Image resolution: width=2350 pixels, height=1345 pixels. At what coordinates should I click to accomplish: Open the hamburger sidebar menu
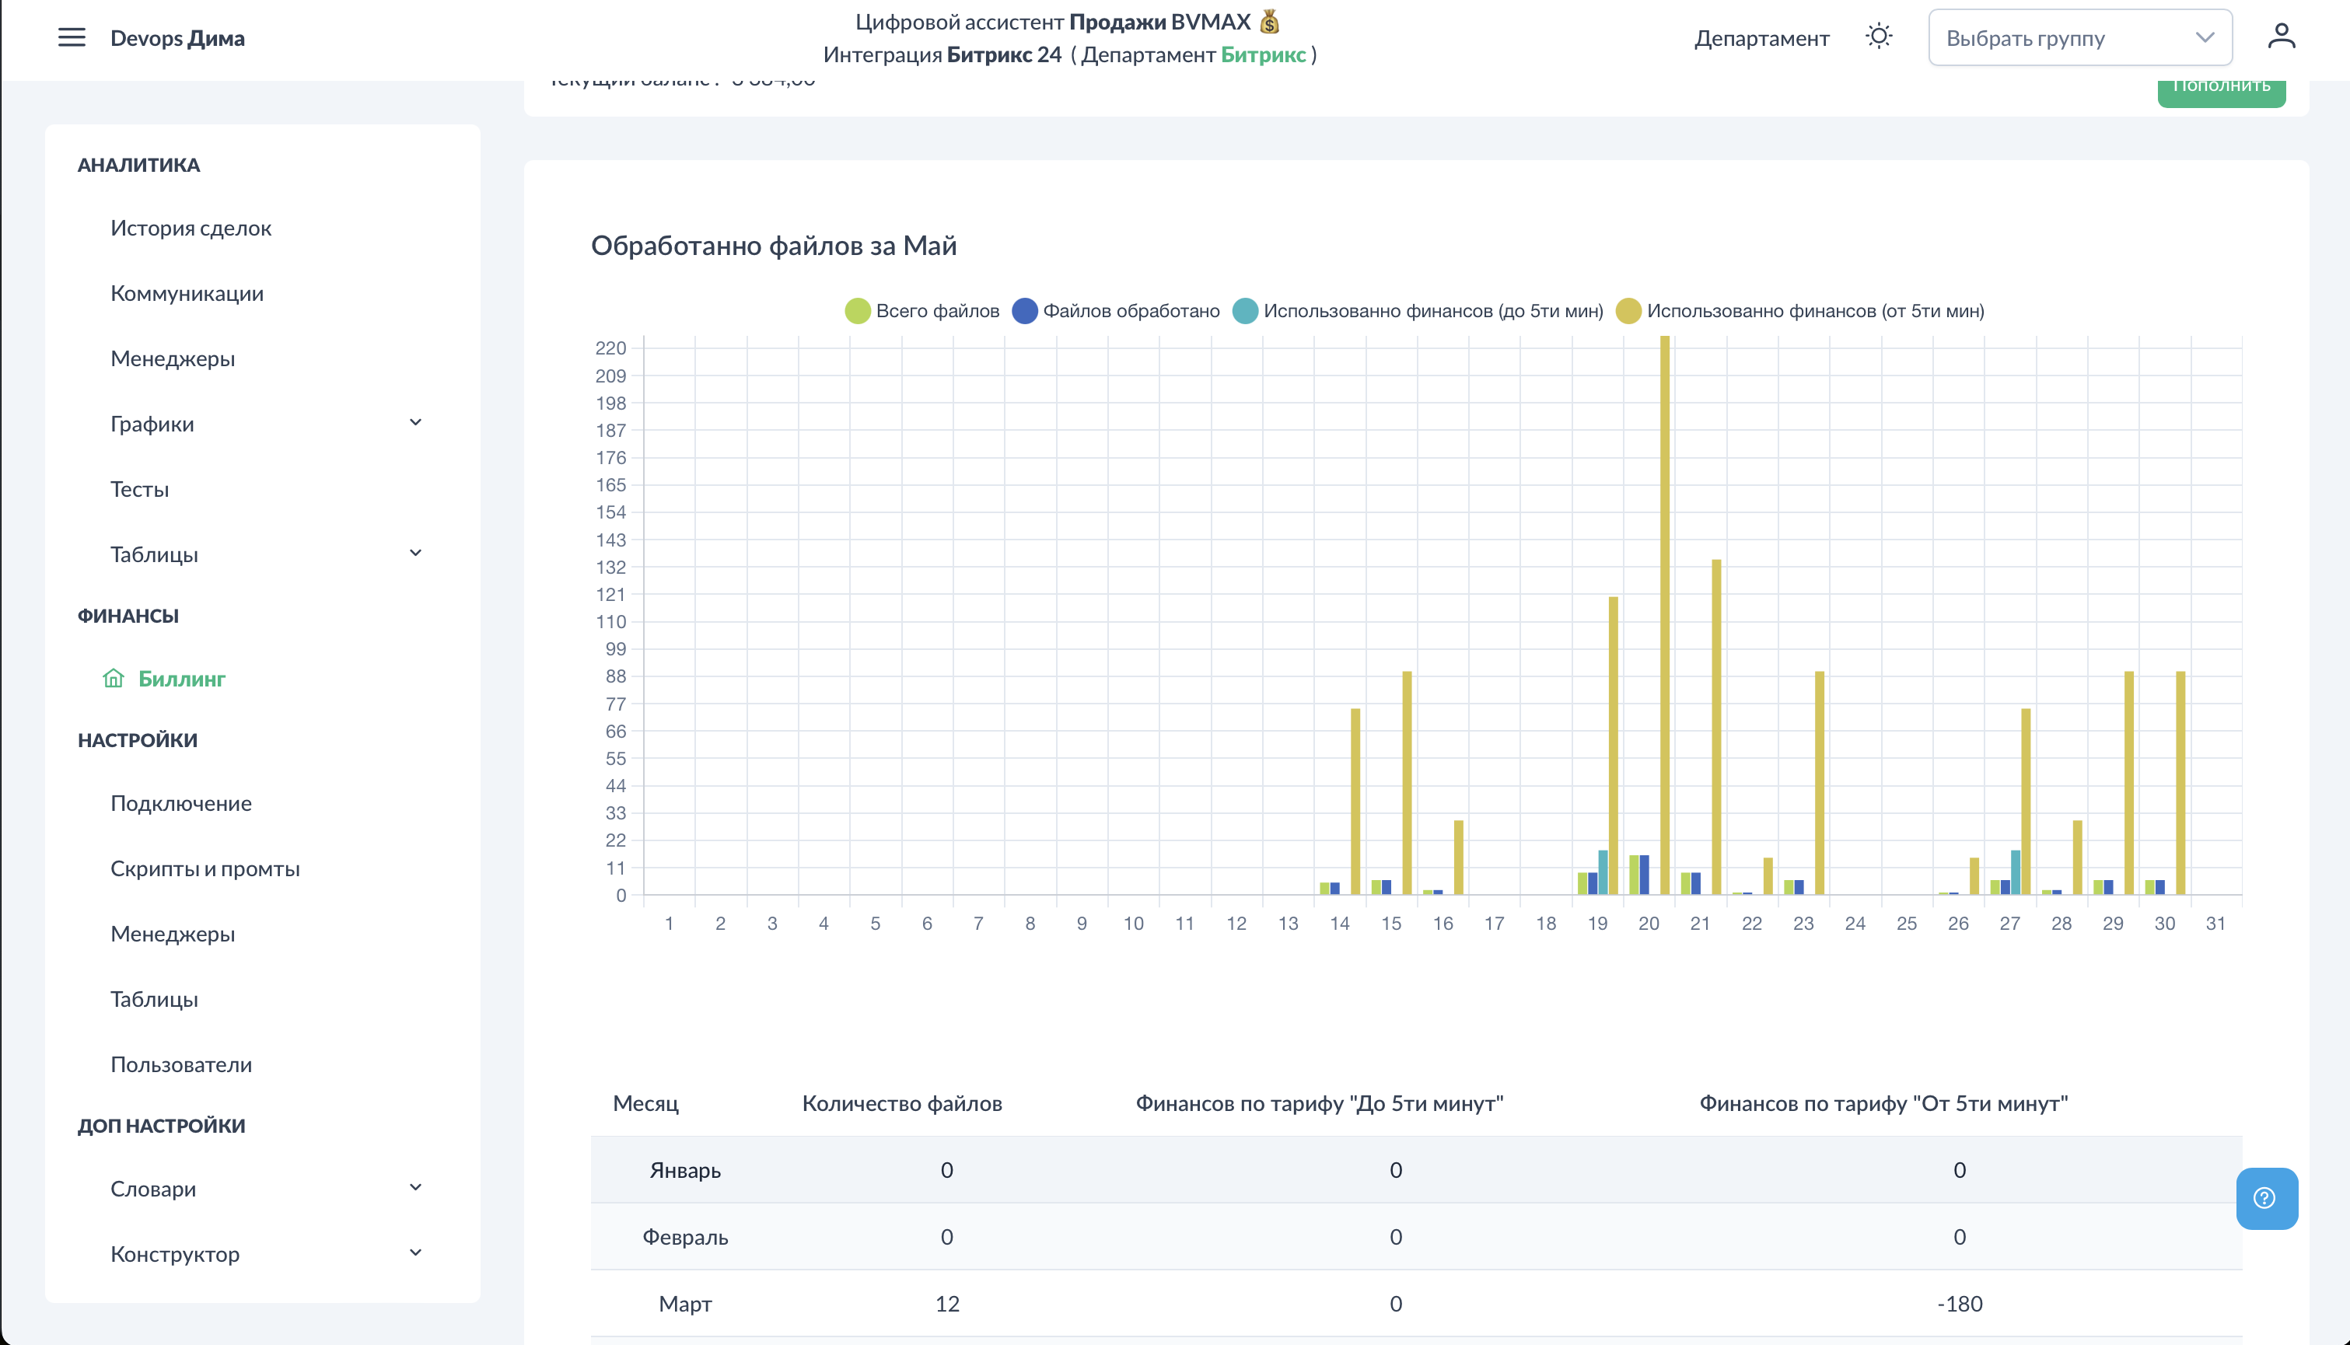pos(71,38)
